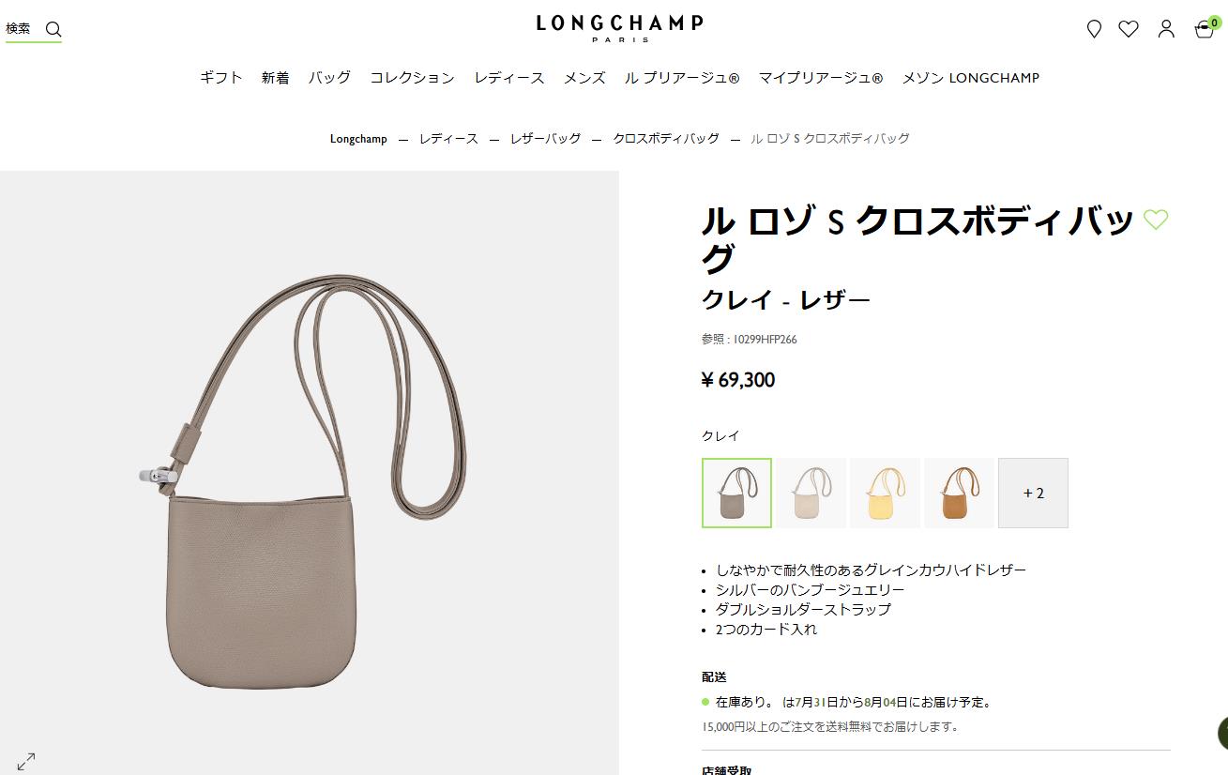Click the Longchamp Paris logo
The width and height of the screenshot is (1228, 775).
(619, 27)
